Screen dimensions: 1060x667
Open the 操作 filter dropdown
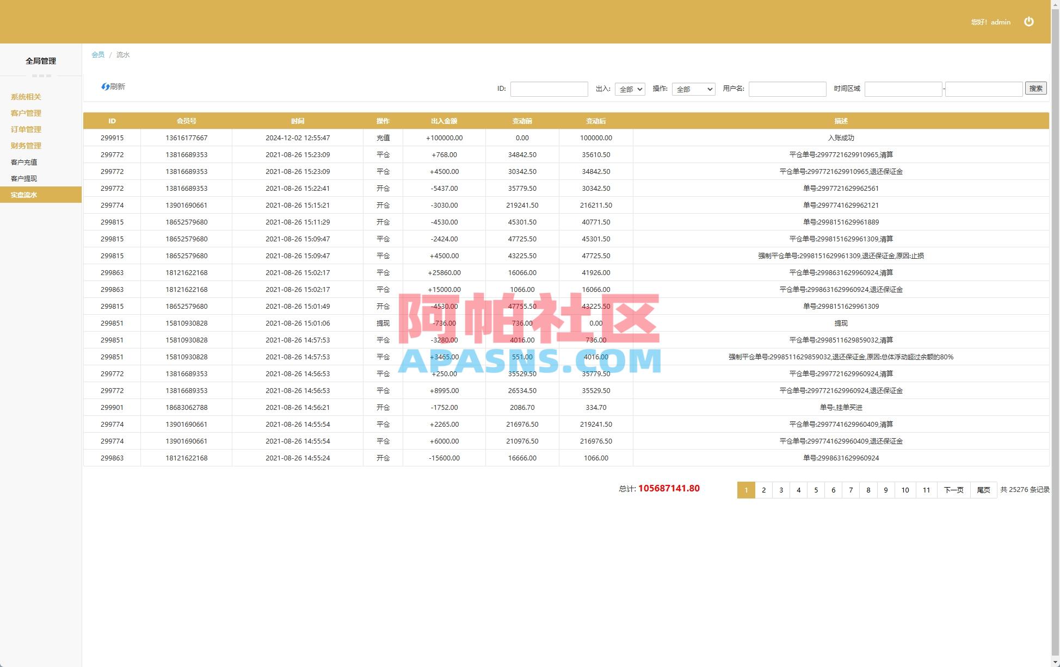coord(693,89)
